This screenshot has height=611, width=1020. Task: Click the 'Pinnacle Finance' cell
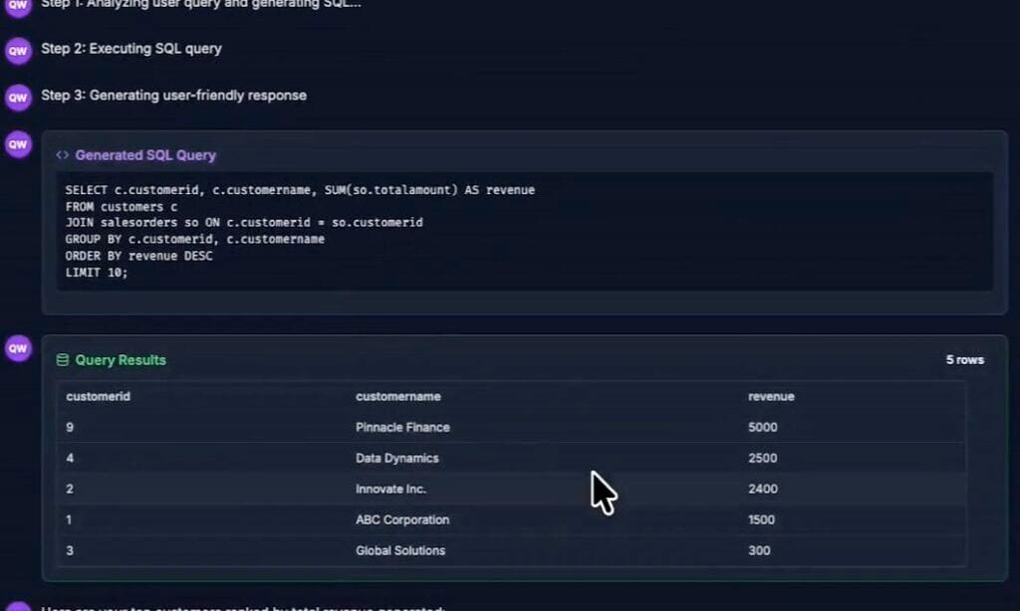click(x=402, y=427)
